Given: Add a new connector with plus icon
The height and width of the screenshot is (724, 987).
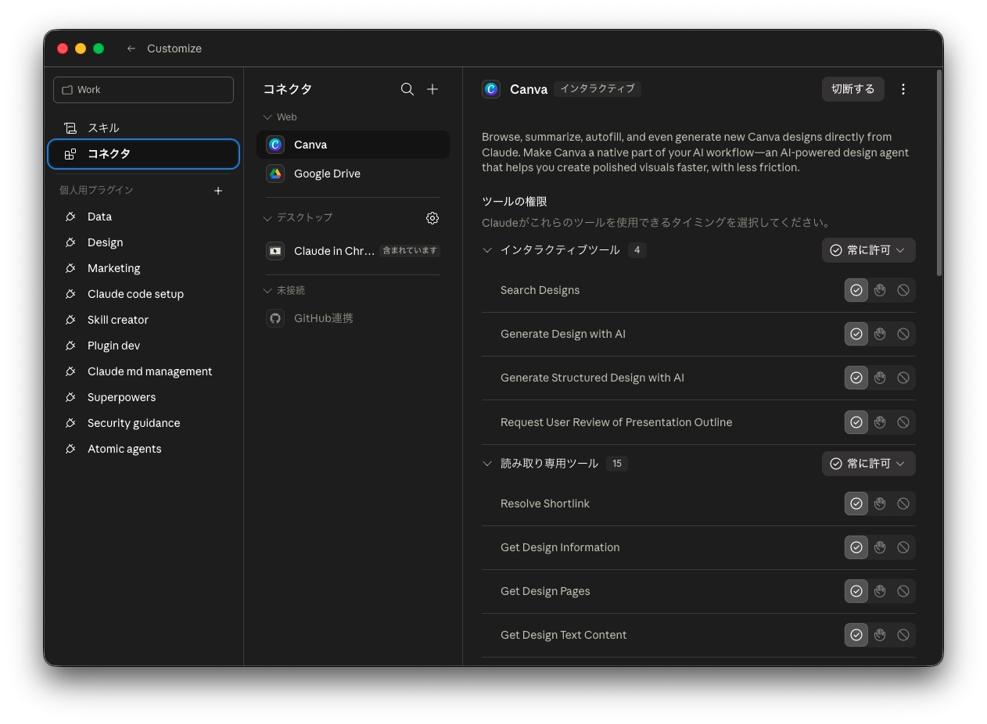Looking at the screenshot, I should coord(432,89).
